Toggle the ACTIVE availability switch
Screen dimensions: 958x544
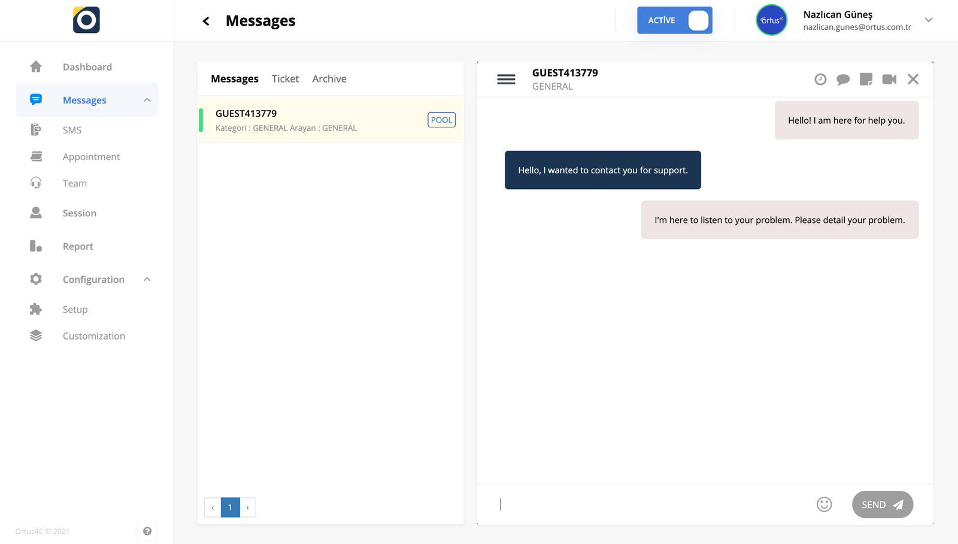click(x=674, y=20)
